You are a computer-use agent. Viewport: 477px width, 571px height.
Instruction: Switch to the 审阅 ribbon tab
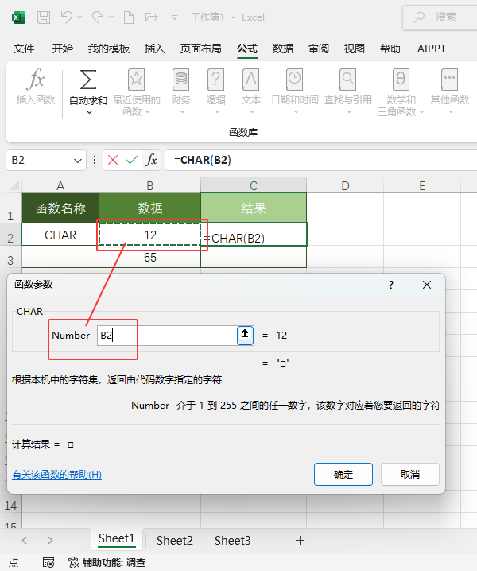point(319,49)
